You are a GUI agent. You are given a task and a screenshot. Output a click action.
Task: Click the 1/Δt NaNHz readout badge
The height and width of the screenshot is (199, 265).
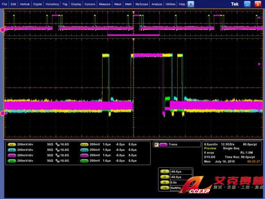[164, 188]
